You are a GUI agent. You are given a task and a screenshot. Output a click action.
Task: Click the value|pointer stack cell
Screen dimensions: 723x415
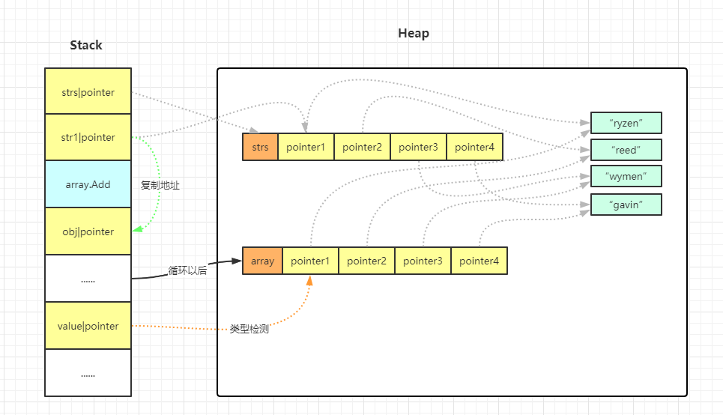(88, 326)
